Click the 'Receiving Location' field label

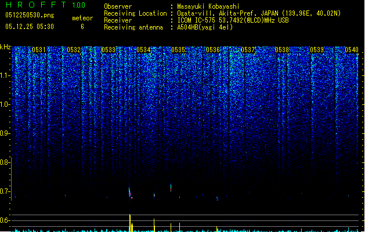[135, 13]
